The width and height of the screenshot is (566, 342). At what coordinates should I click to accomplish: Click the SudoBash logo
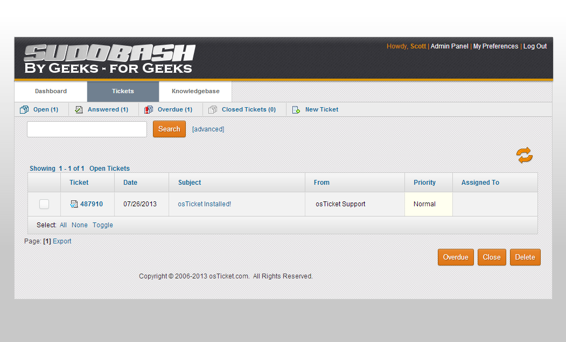pyautogui.click(x=109, y=59)
